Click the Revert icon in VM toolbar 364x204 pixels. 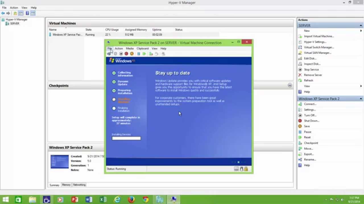pos(156,54)
